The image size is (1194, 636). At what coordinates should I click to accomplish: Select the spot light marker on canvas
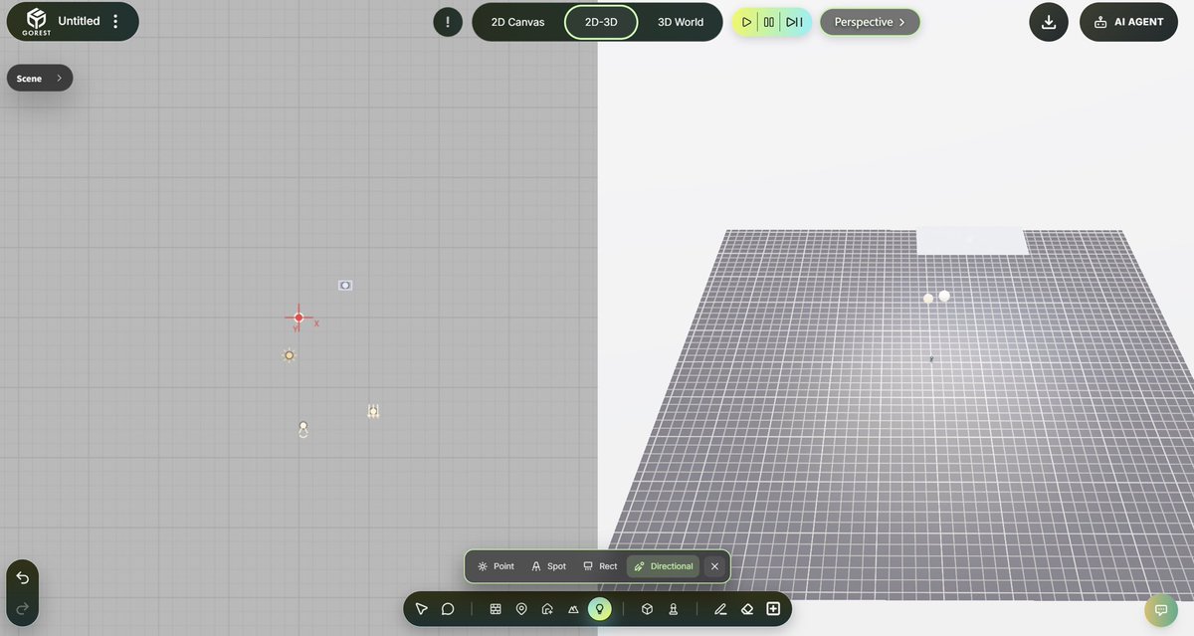(303, 429)
